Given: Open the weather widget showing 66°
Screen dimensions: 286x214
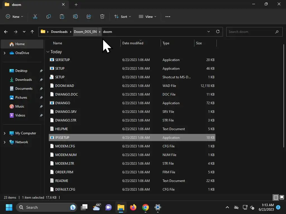Looking at the screenshot, I should coord(97,207).
